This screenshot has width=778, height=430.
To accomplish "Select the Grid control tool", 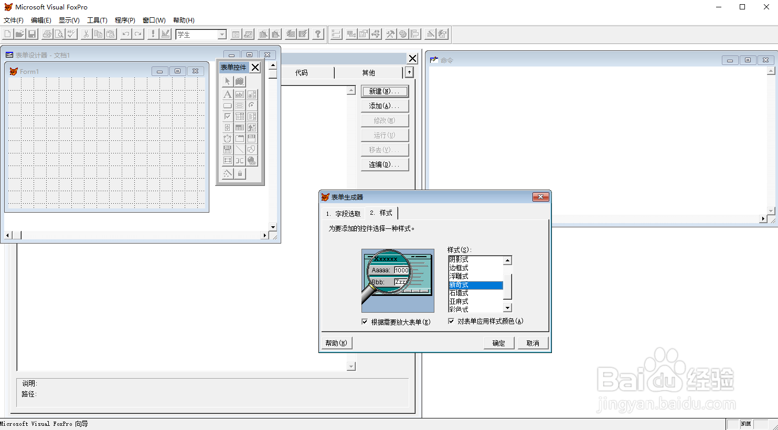I will [240, 127].
